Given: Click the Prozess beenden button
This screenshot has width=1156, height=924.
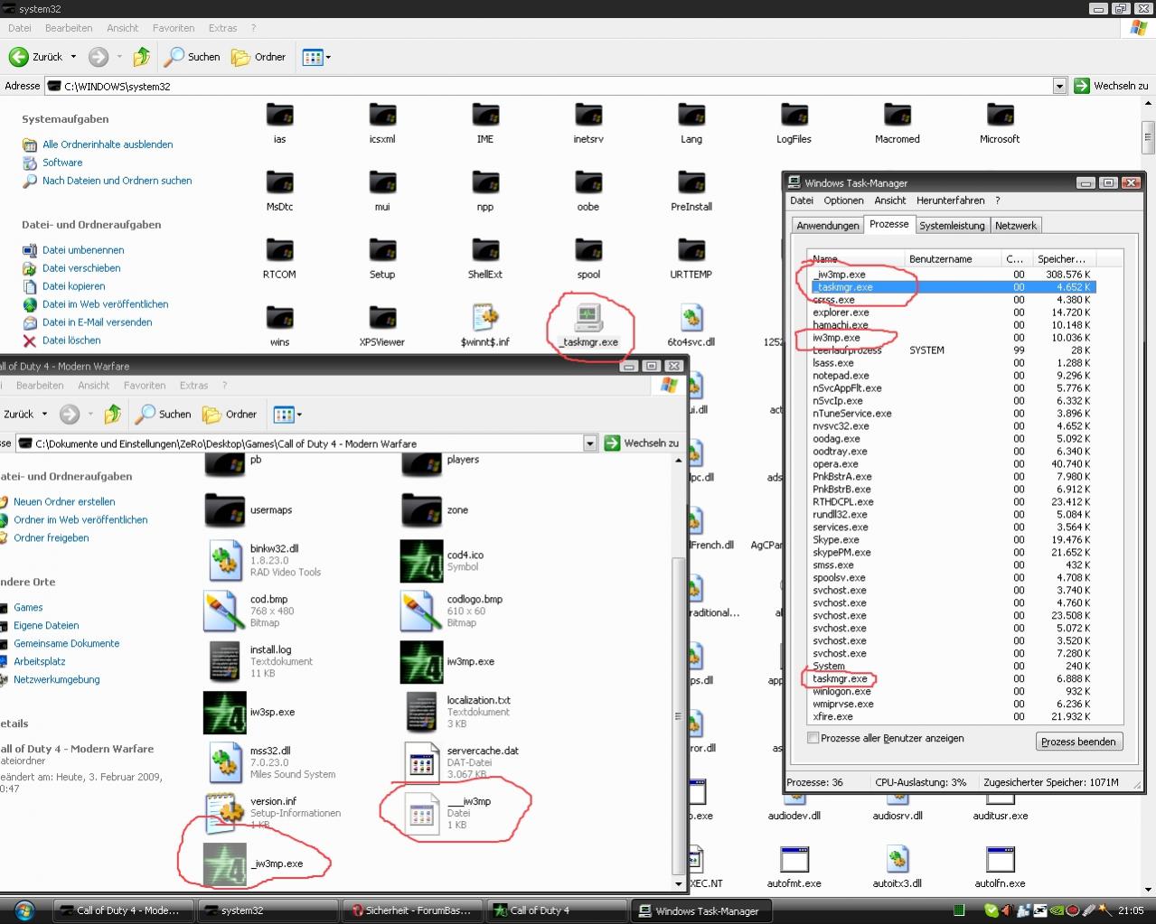Looking at the screenshot, I should [x=1078, y=742].
